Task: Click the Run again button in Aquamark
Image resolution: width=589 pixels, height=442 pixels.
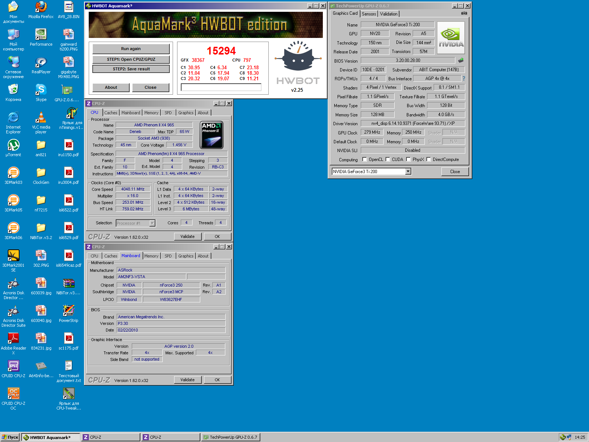Action: 131,49
